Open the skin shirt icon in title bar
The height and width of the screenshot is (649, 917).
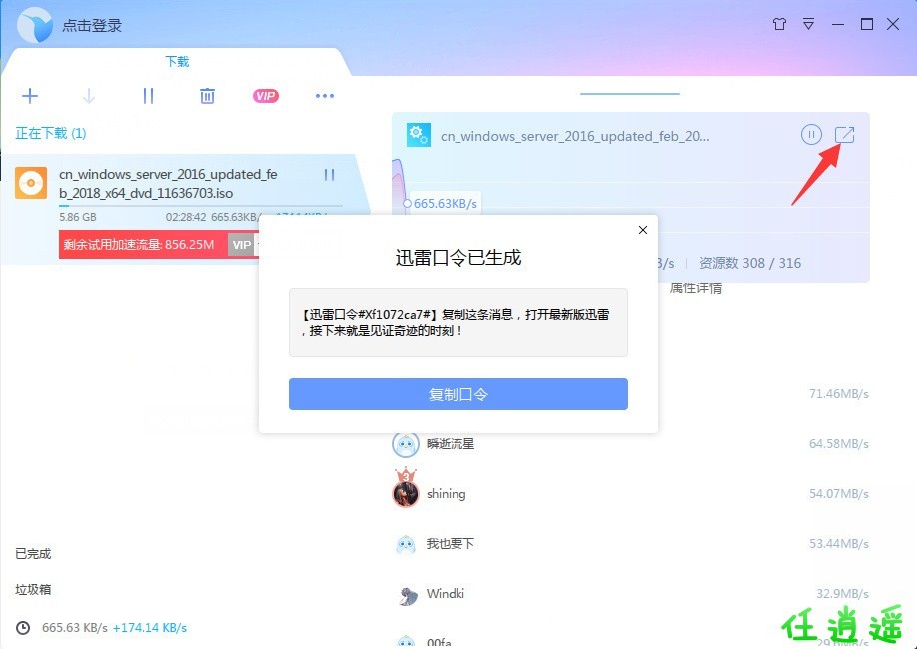tap(780, 24)
